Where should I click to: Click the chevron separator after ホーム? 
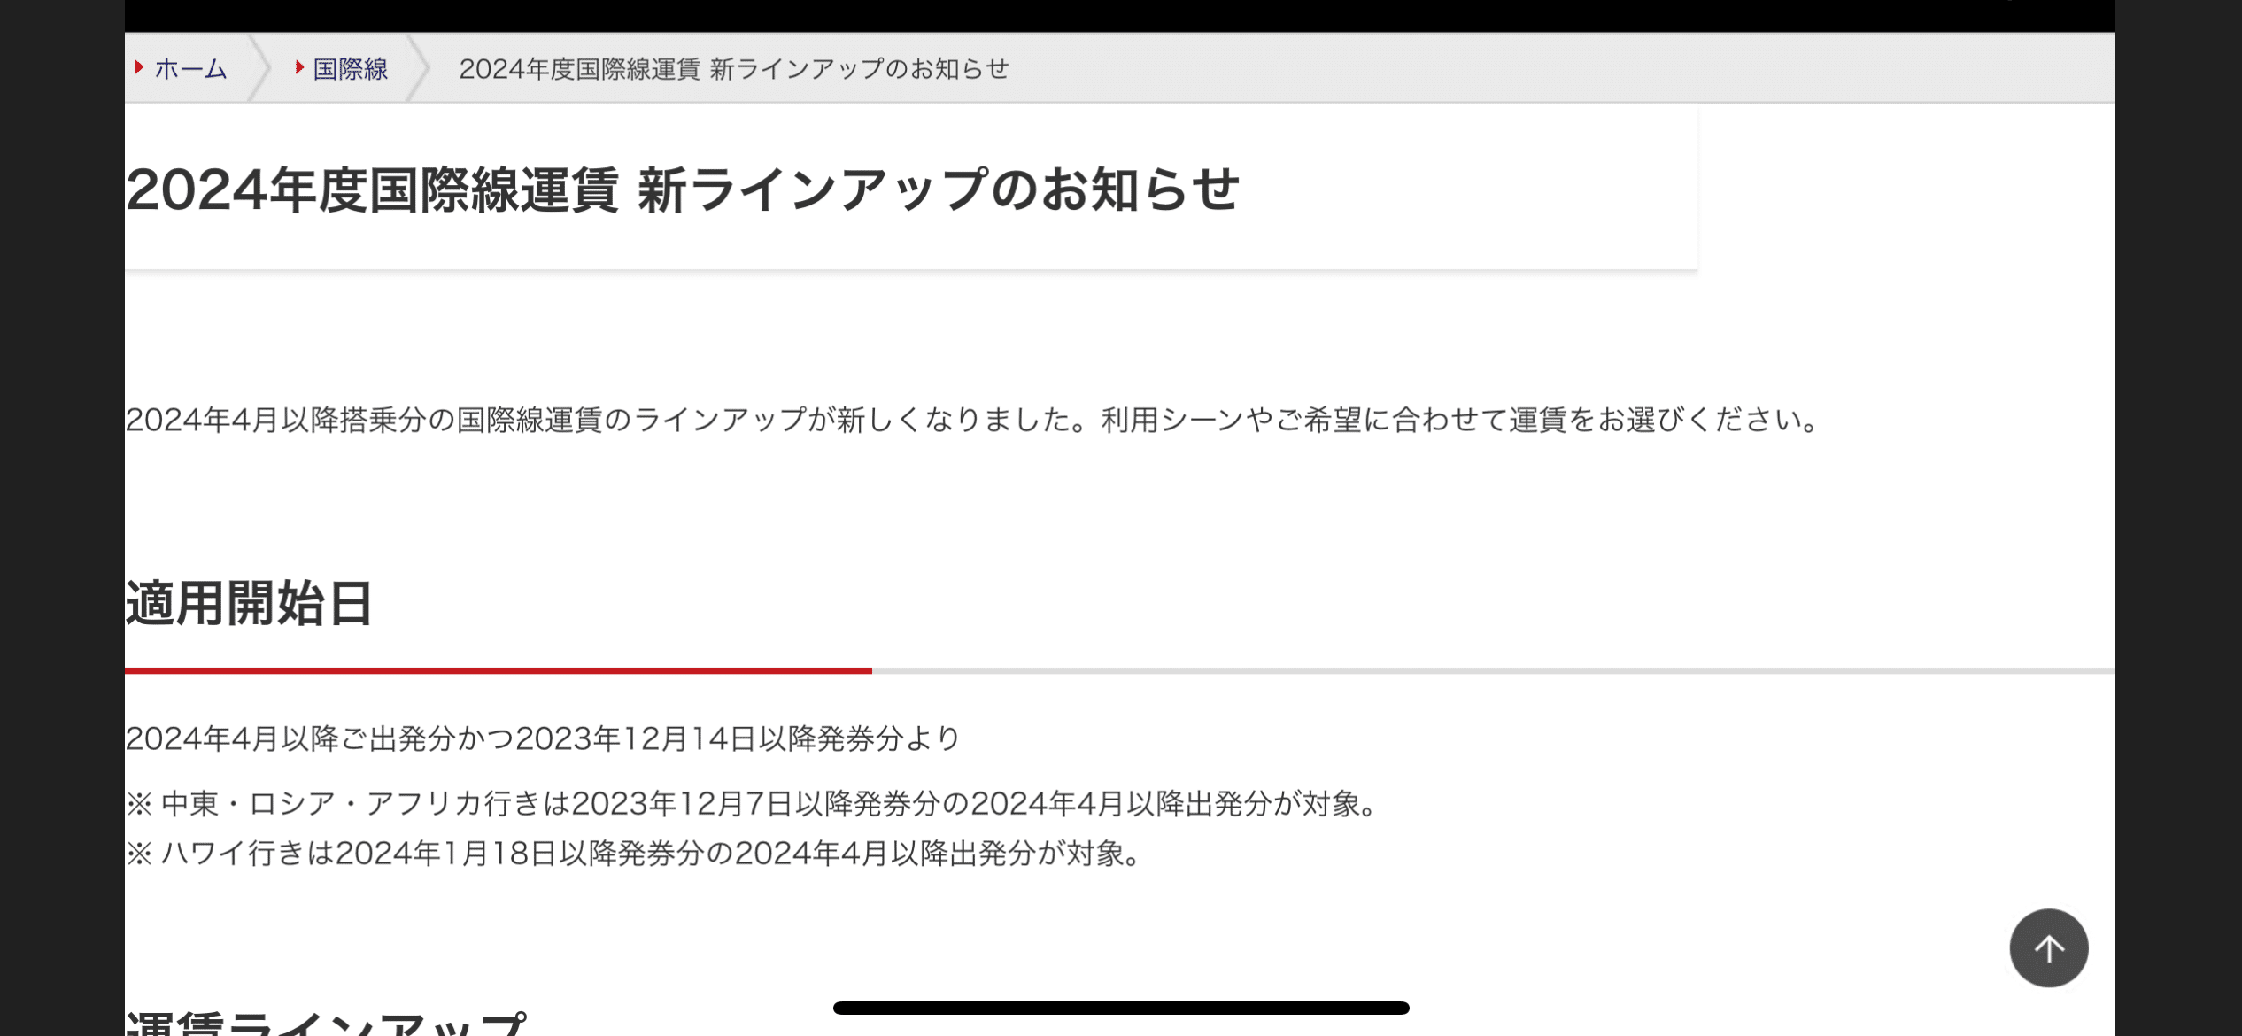pyautogui.click(x=258, y=68)
